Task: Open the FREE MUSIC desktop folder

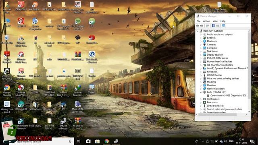Action: [x=35, y=122]
